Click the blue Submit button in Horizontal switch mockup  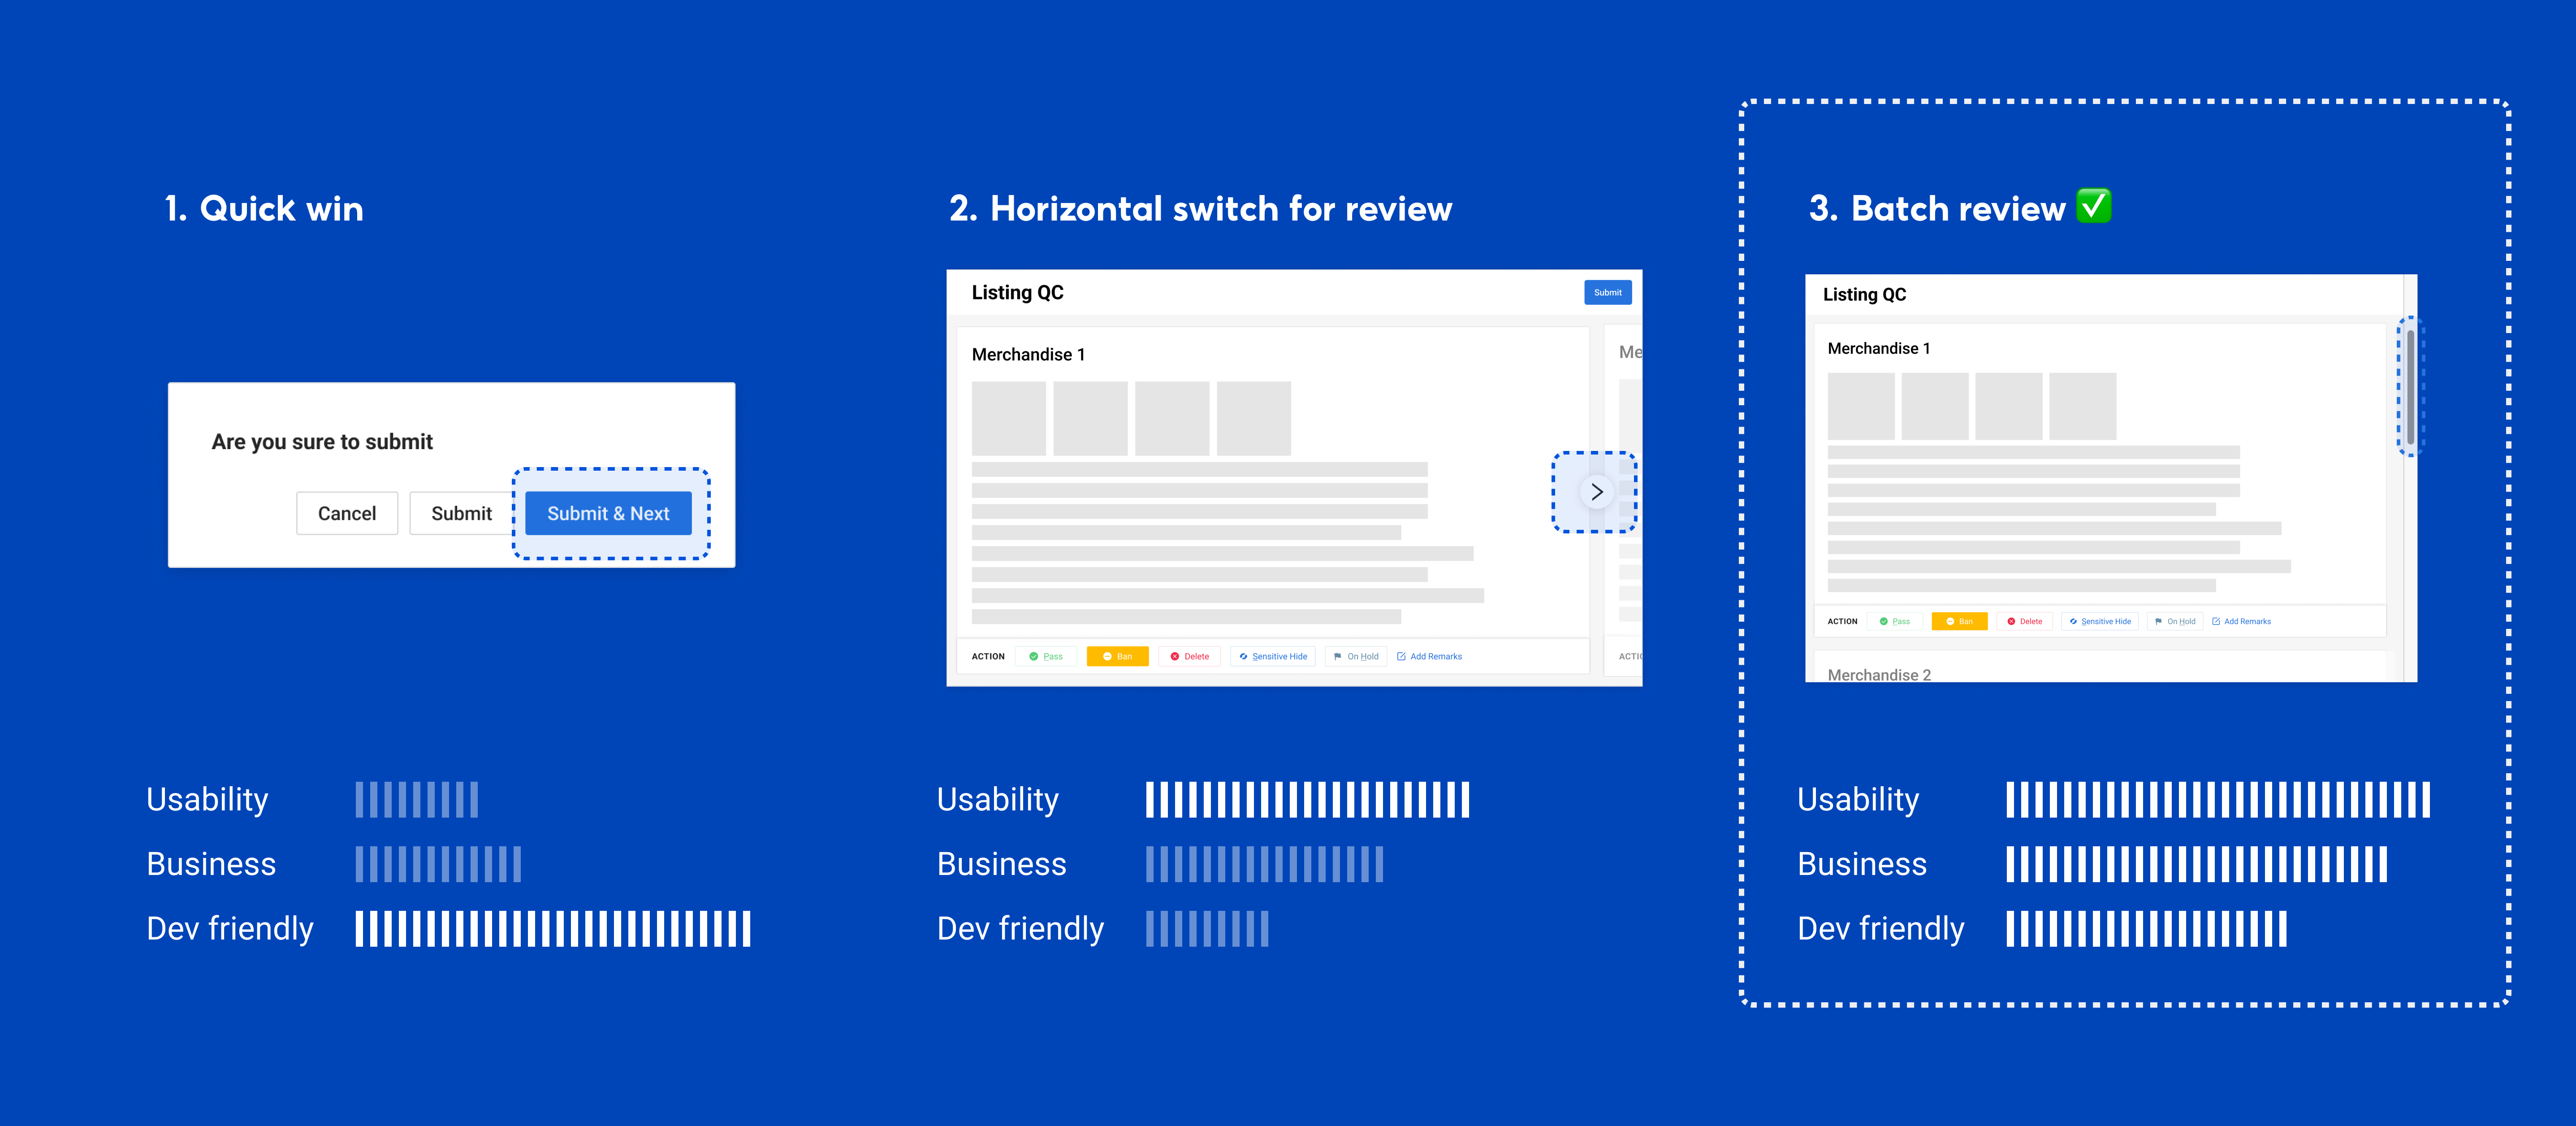tap(1607, 292)
